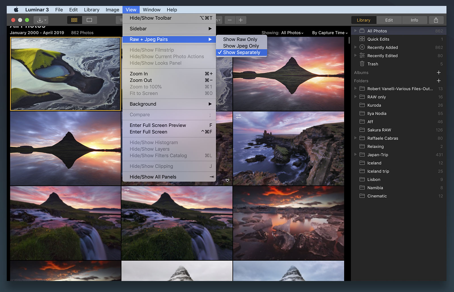Click the Quick Edits grid icon

click(362, 39)
